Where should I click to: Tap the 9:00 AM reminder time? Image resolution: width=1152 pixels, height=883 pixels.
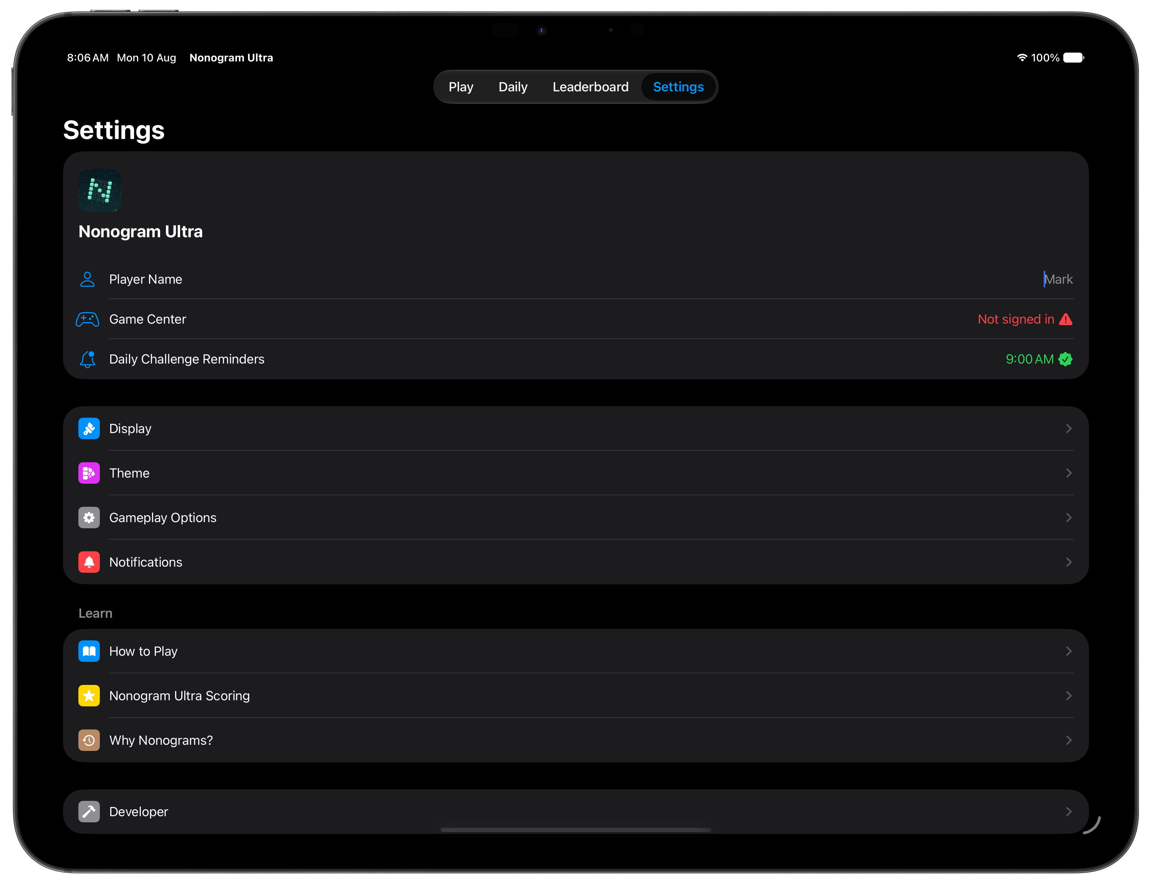pyautogui.click(x=1030, y=359)
